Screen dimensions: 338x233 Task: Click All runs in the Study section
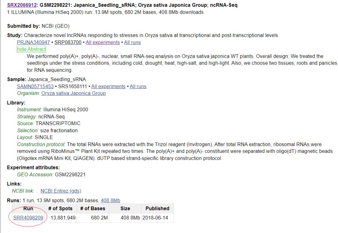(132, 42)
